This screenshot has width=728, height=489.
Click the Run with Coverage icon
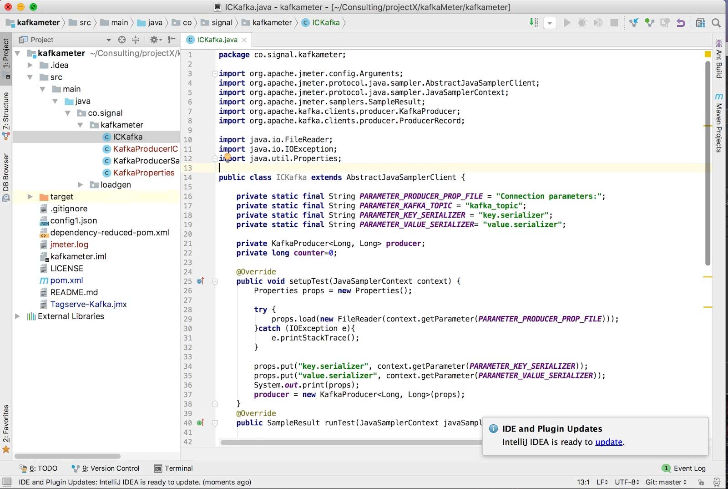coord(598,23)
